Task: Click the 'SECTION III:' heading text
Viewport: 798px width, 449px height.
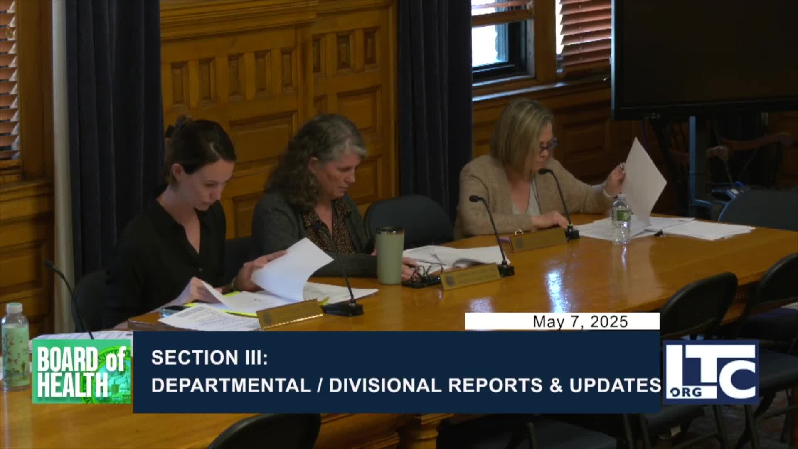Action: 209,358
